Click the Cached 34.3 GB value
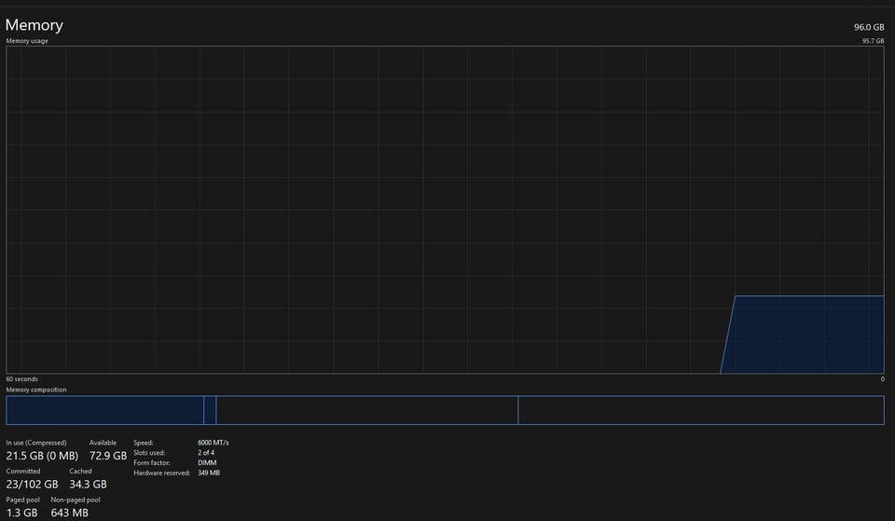Viewport: 895px width, 521px height. point(88,485)
